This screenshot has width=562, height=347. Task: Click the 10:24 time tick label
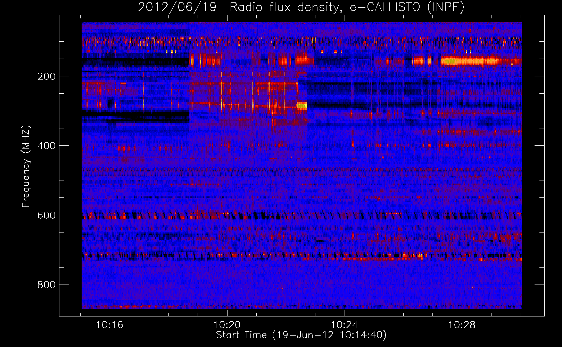(x=345, y=325)
